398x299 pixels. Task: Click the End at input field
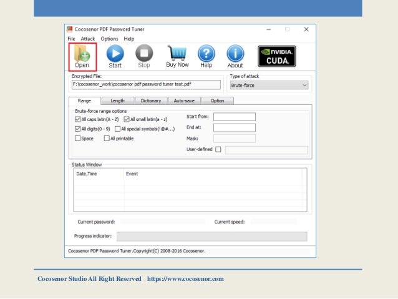[235, 127]
